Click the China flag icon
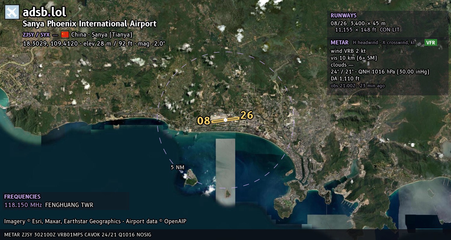Screen dimensions: 451x240 tap(65, 34)
